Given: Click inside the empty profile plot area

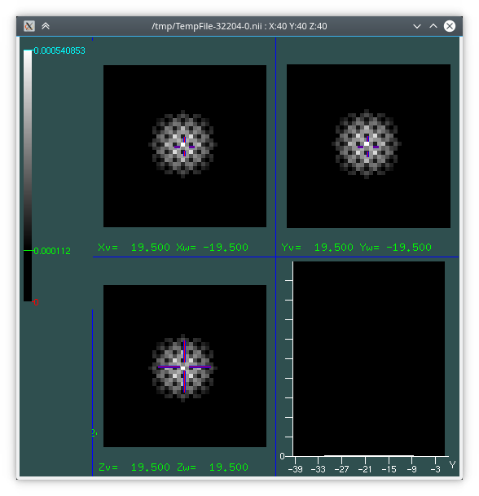Looking at the screenshot, I should pos(369,358).
